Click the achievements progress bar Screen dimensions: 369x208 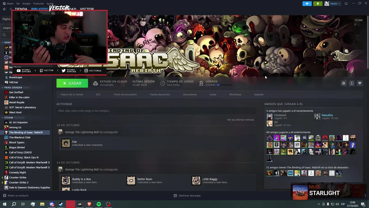(x=224, y=85)
